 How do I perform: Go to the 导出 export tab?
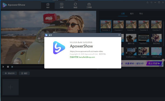(141, 14)
